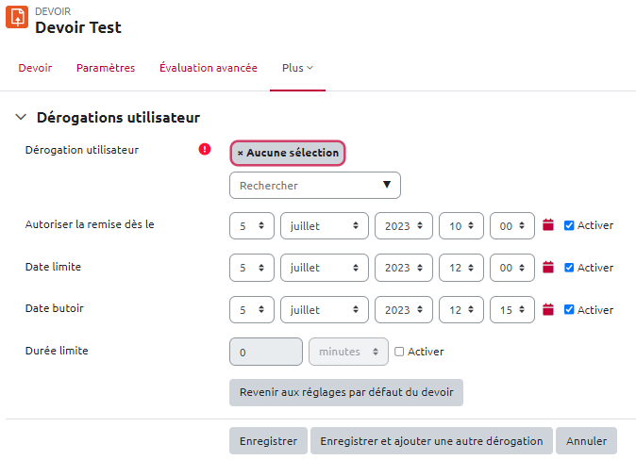
Task: Enable the Durée limite Activer checkbox
Action: click(x=399, y=352)
